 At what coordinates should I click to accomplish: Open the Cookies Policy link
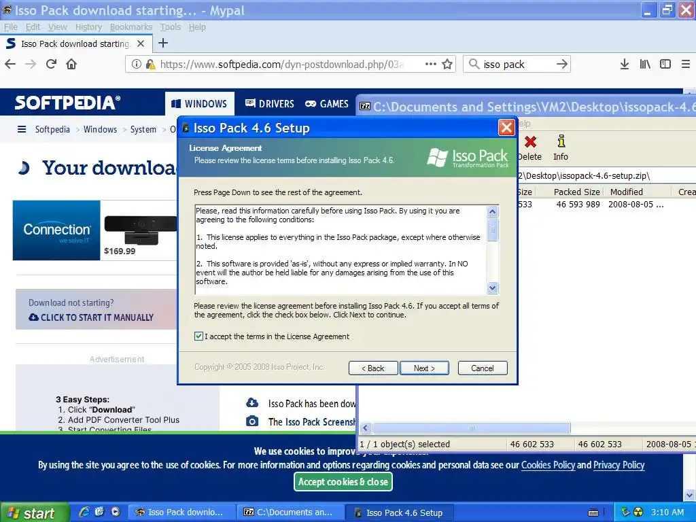coord(548,465)
